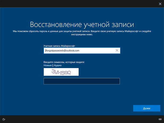164x123 pixels.
Task: Click the instruction paragraph under the heading
Action: 82,33
